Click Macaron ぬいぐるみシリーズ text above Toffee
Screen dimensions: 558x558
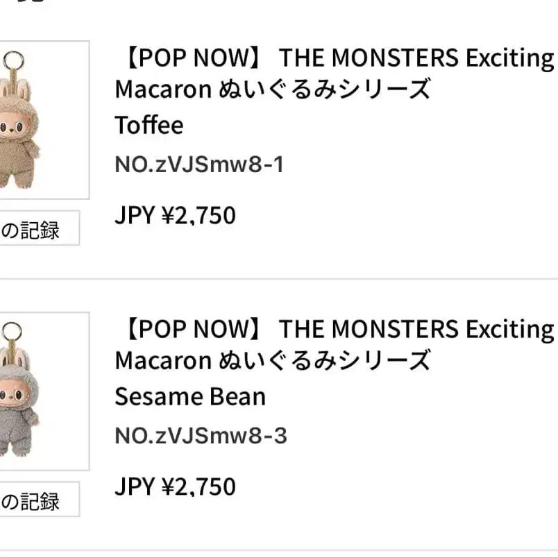(273, 89)
